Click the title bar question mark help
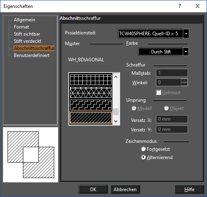The width and height of the screenshot is (207, 197). tap(180, 6)
